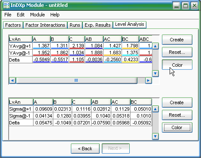Click the Sigma table scroll up arrow
This screenshot has width=201, height=158.
(x=155, y=109)
